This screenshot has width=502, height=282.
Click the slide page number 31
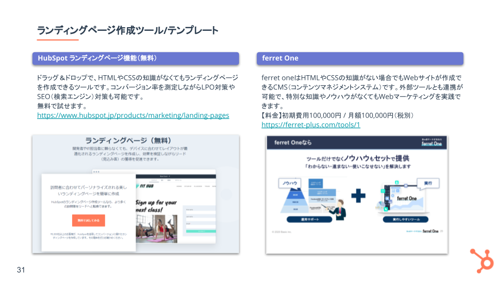point(21,270)
